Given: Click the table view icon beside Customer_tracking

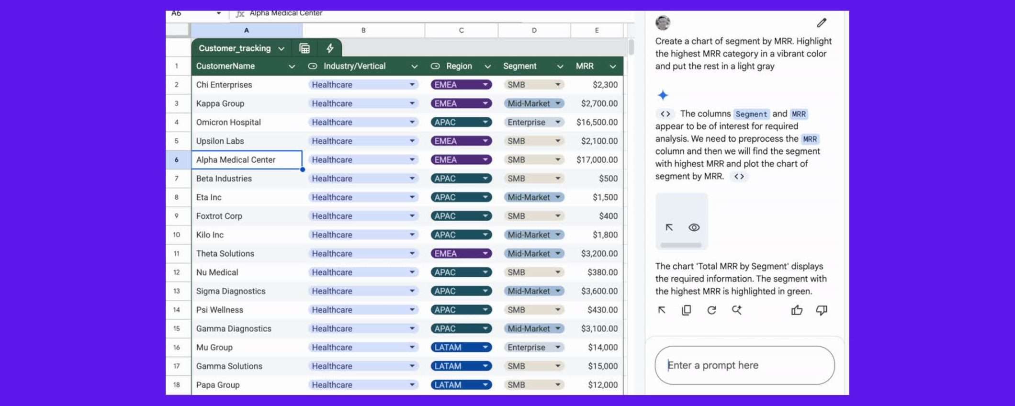Looking at the screenshot, I should click(x=304, y=48).
